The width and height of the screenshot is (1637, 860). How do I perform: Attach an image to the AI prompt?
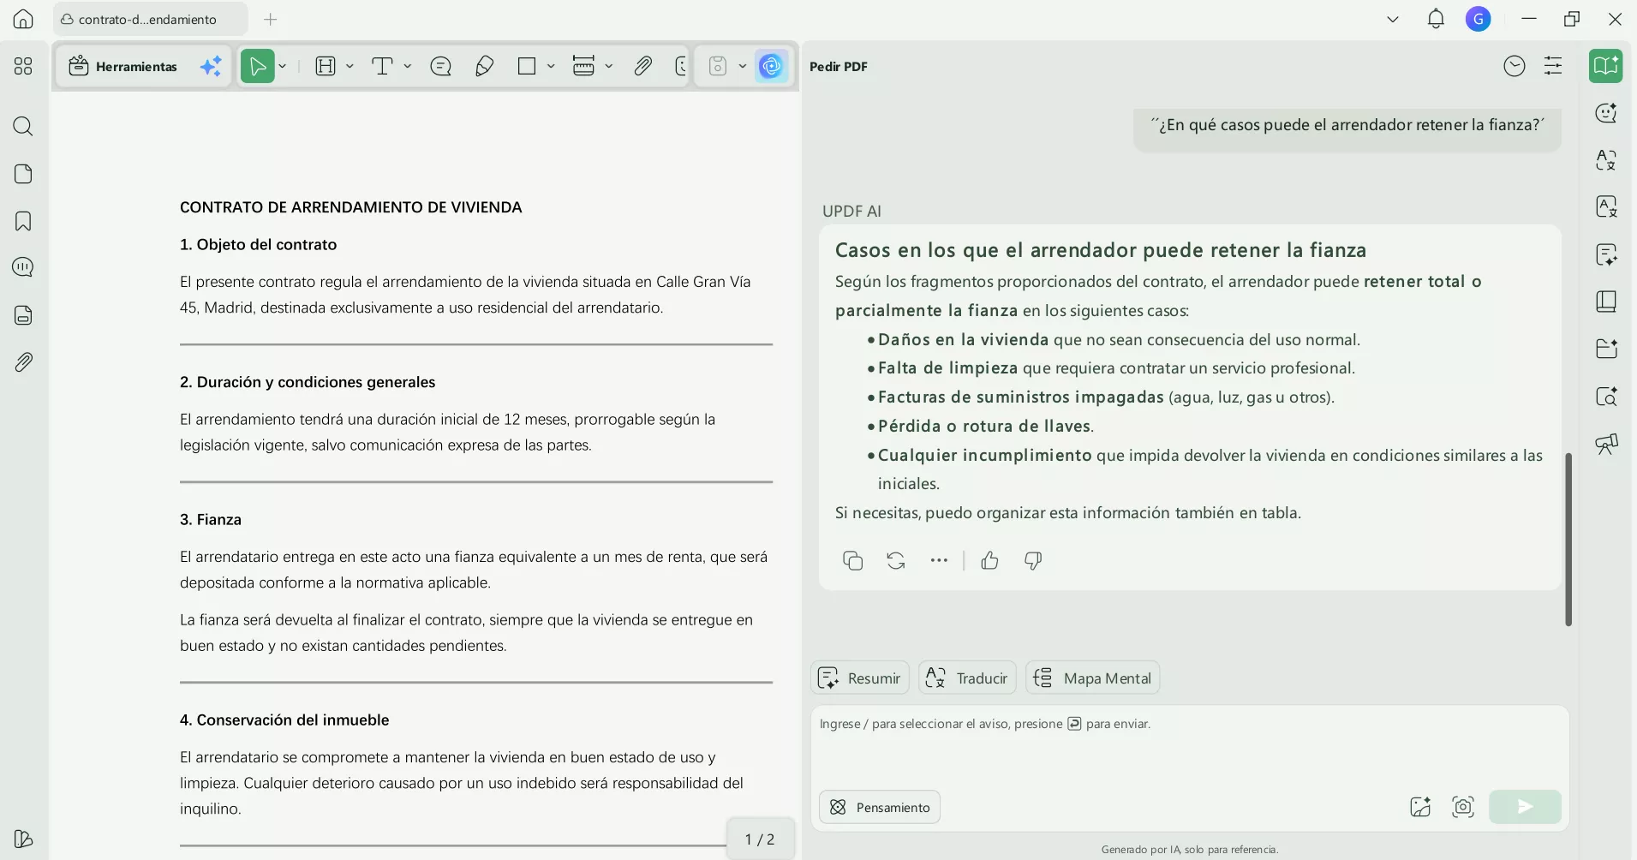click(x=1420, y=807)
